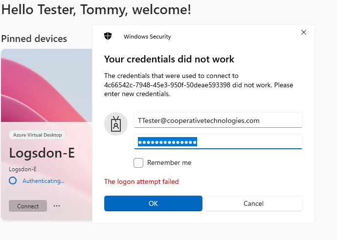Click the Authenticating spinner circle icon
Screen dimensions: 337x240
click(13, 180)
